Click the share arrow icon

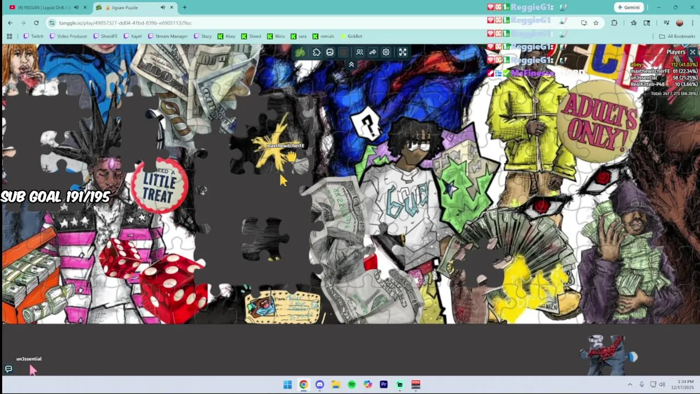click(372, 52)
